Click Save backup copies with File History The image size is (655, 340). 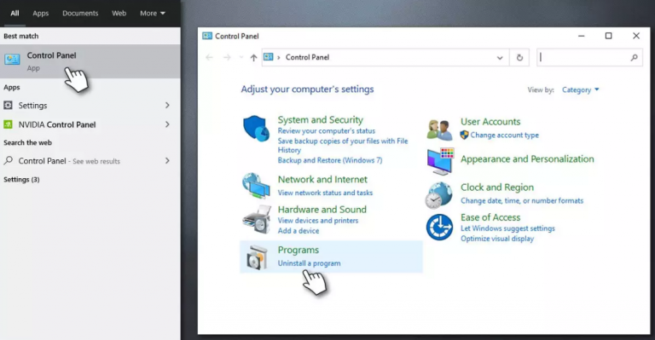click(343, 146)
